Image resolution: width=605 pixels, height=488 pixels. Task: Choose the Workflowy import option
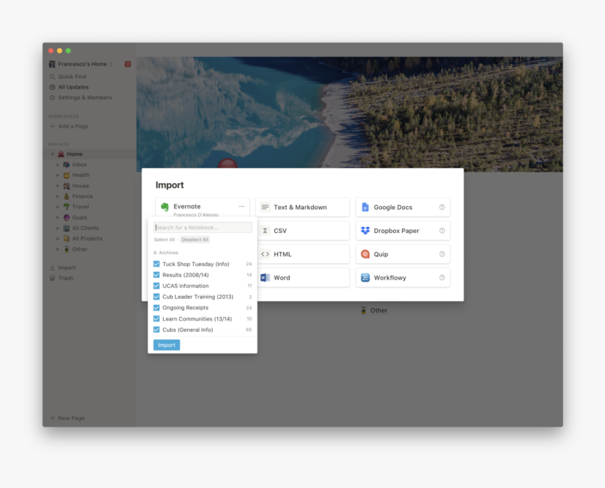tap(403, 277)
